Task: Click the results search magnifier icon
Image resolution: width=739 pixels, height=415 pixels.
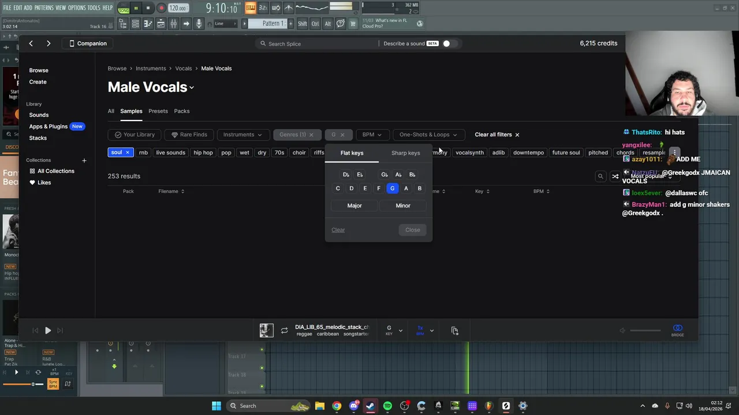Action: coord(600,176)
